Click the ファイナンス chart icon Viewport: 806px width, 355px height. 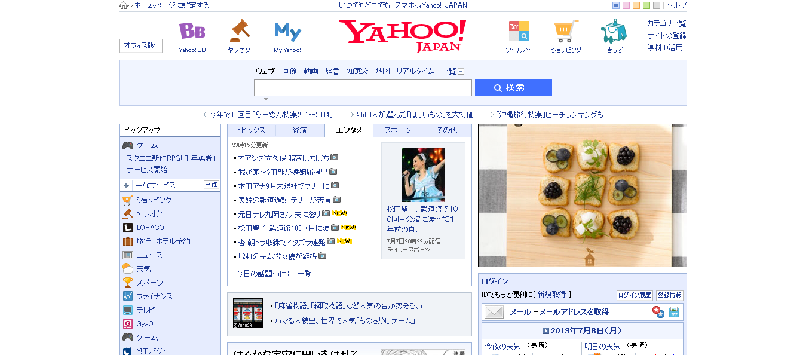tap(127, 296)
